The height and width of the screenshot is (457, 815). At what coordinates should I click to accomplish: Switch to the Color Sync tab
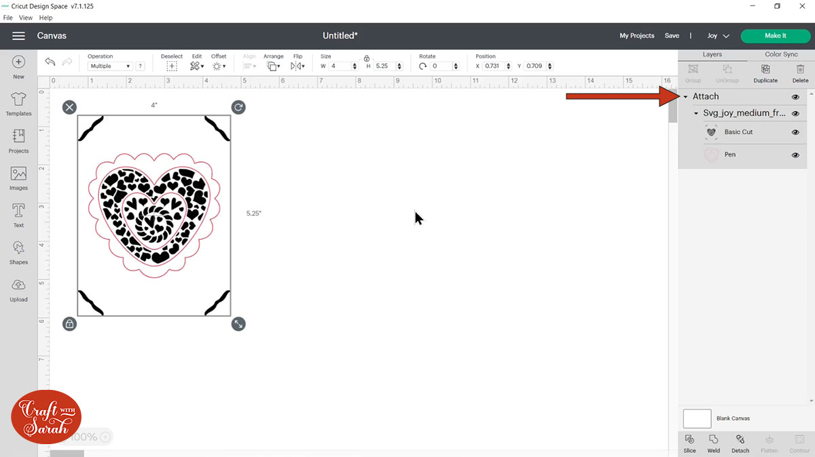781,54
